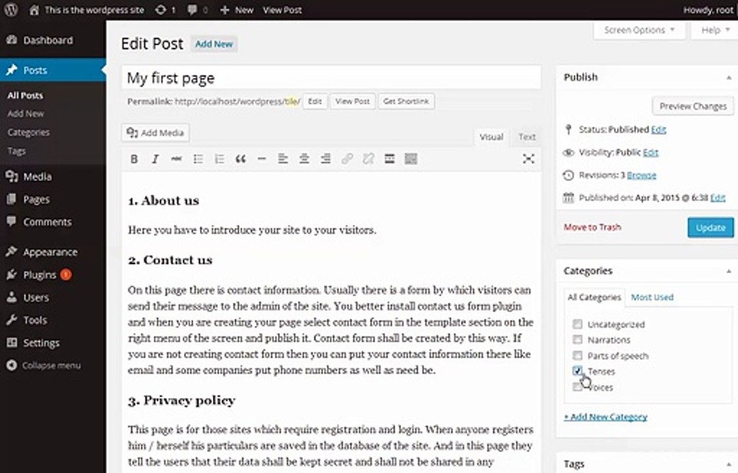Open the site home icon link

point(34,9)
